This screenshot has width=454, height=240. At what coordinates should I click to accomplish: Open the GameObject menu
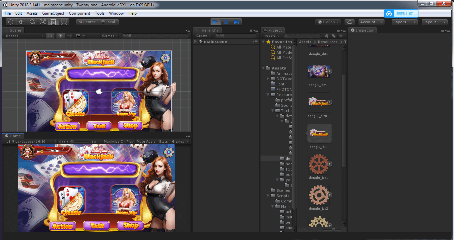tap(53, 13)
